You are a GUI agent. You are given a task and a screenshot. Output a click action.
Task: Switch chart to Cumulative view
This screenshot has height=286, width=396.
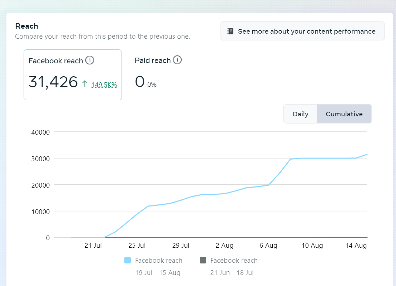[344, 114]
